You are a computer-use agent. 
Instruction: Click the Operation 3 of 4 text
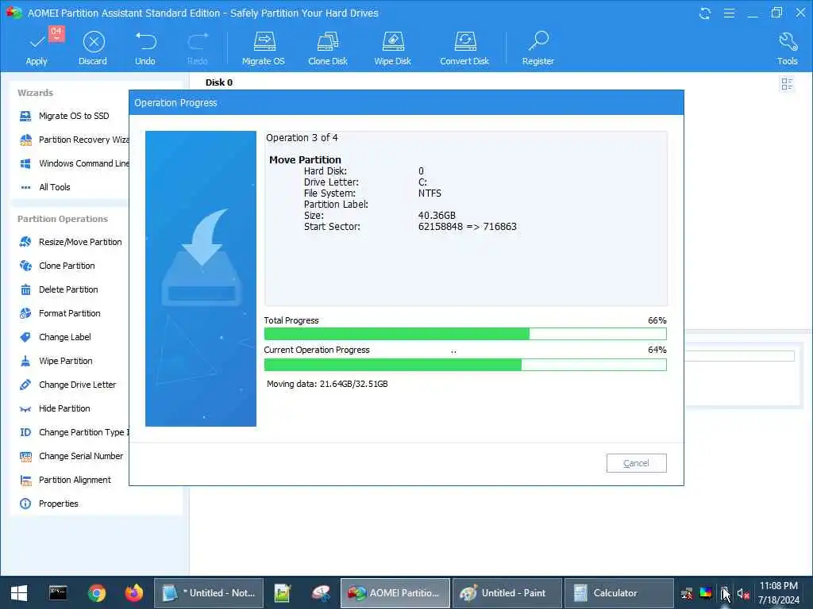point(302,138)
